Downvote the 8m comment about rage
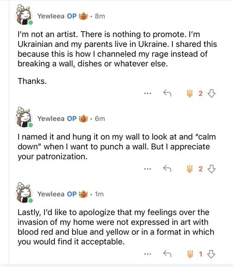Screen dimensions: 234x267 tap(212, 93)
